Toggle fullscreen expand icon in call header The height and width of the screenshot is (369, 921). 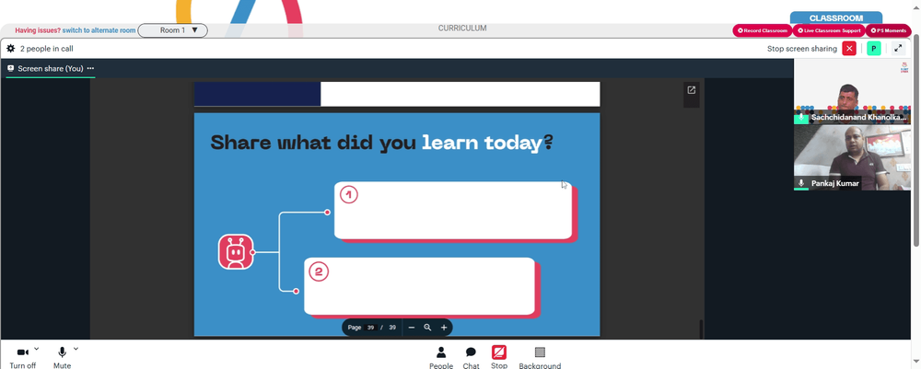pos(897,49)
